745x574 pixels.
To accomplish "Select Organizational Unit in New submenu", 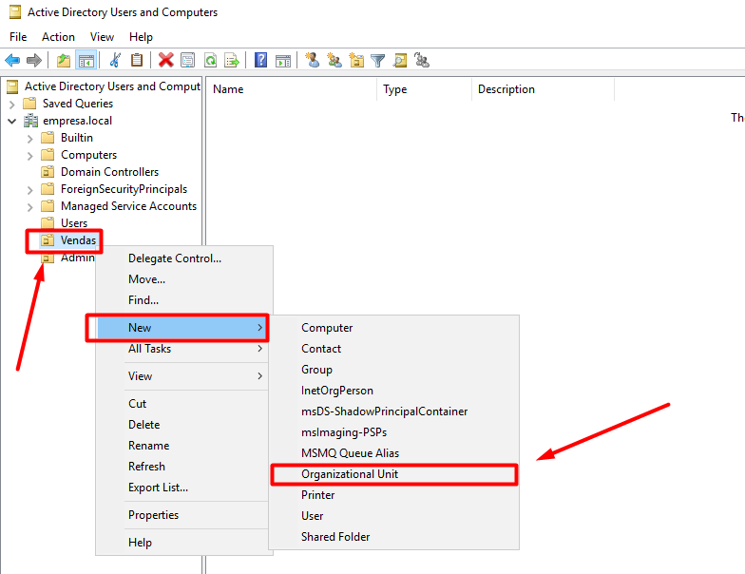I will (x=394, y=474).
